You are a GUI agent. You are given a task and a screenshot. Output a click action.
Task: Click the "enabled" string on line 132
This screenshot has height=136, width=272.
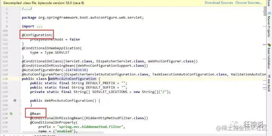point(64,131)
